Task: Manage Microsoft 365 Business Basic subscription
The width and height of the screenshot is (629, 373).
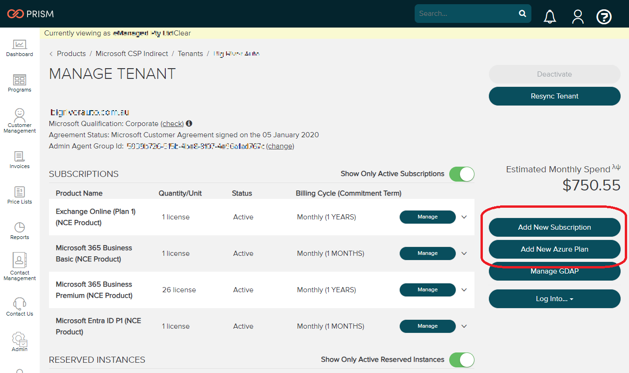Action: [428, 253]
